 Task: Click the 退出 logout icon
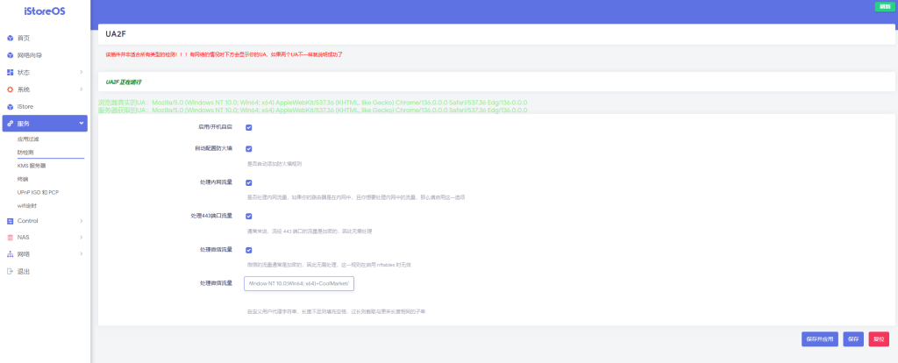(x=11, y=271)
